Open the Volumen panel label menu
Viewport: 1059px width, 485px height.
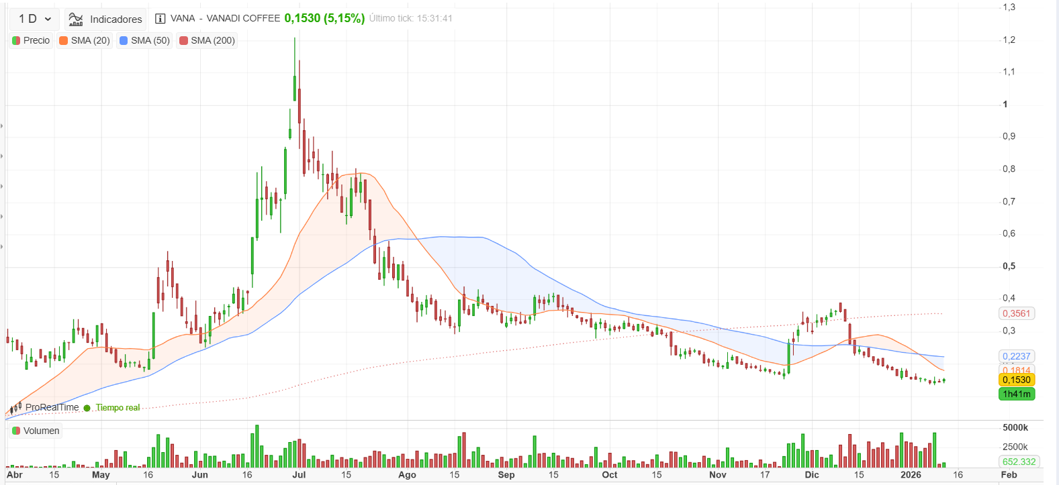click(x=36, y=431)
